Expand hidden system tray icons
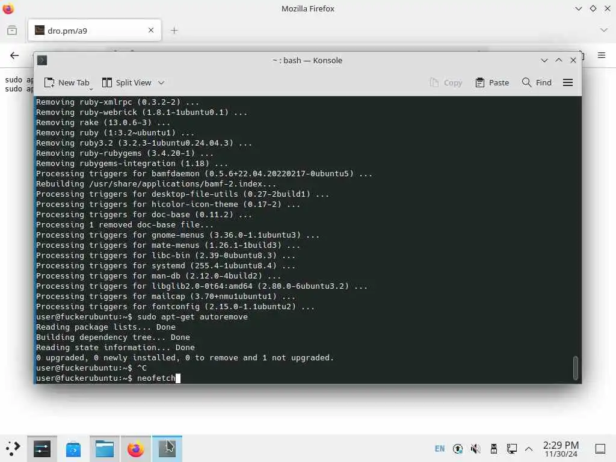 click(529, 449)
